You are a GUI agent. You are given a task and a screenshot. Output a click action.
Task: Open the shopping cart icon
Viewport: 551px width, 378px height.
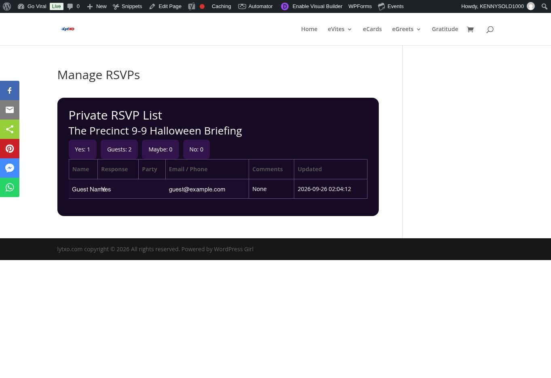tap(470, 29)
